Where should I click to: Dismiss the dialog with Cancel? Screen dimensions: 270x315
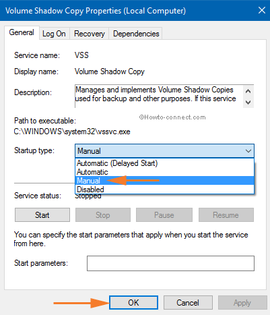188,303
